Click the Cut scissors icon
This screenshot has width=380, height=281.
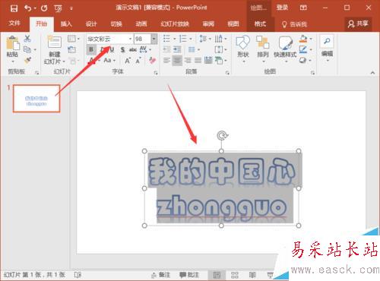point(27,39)
